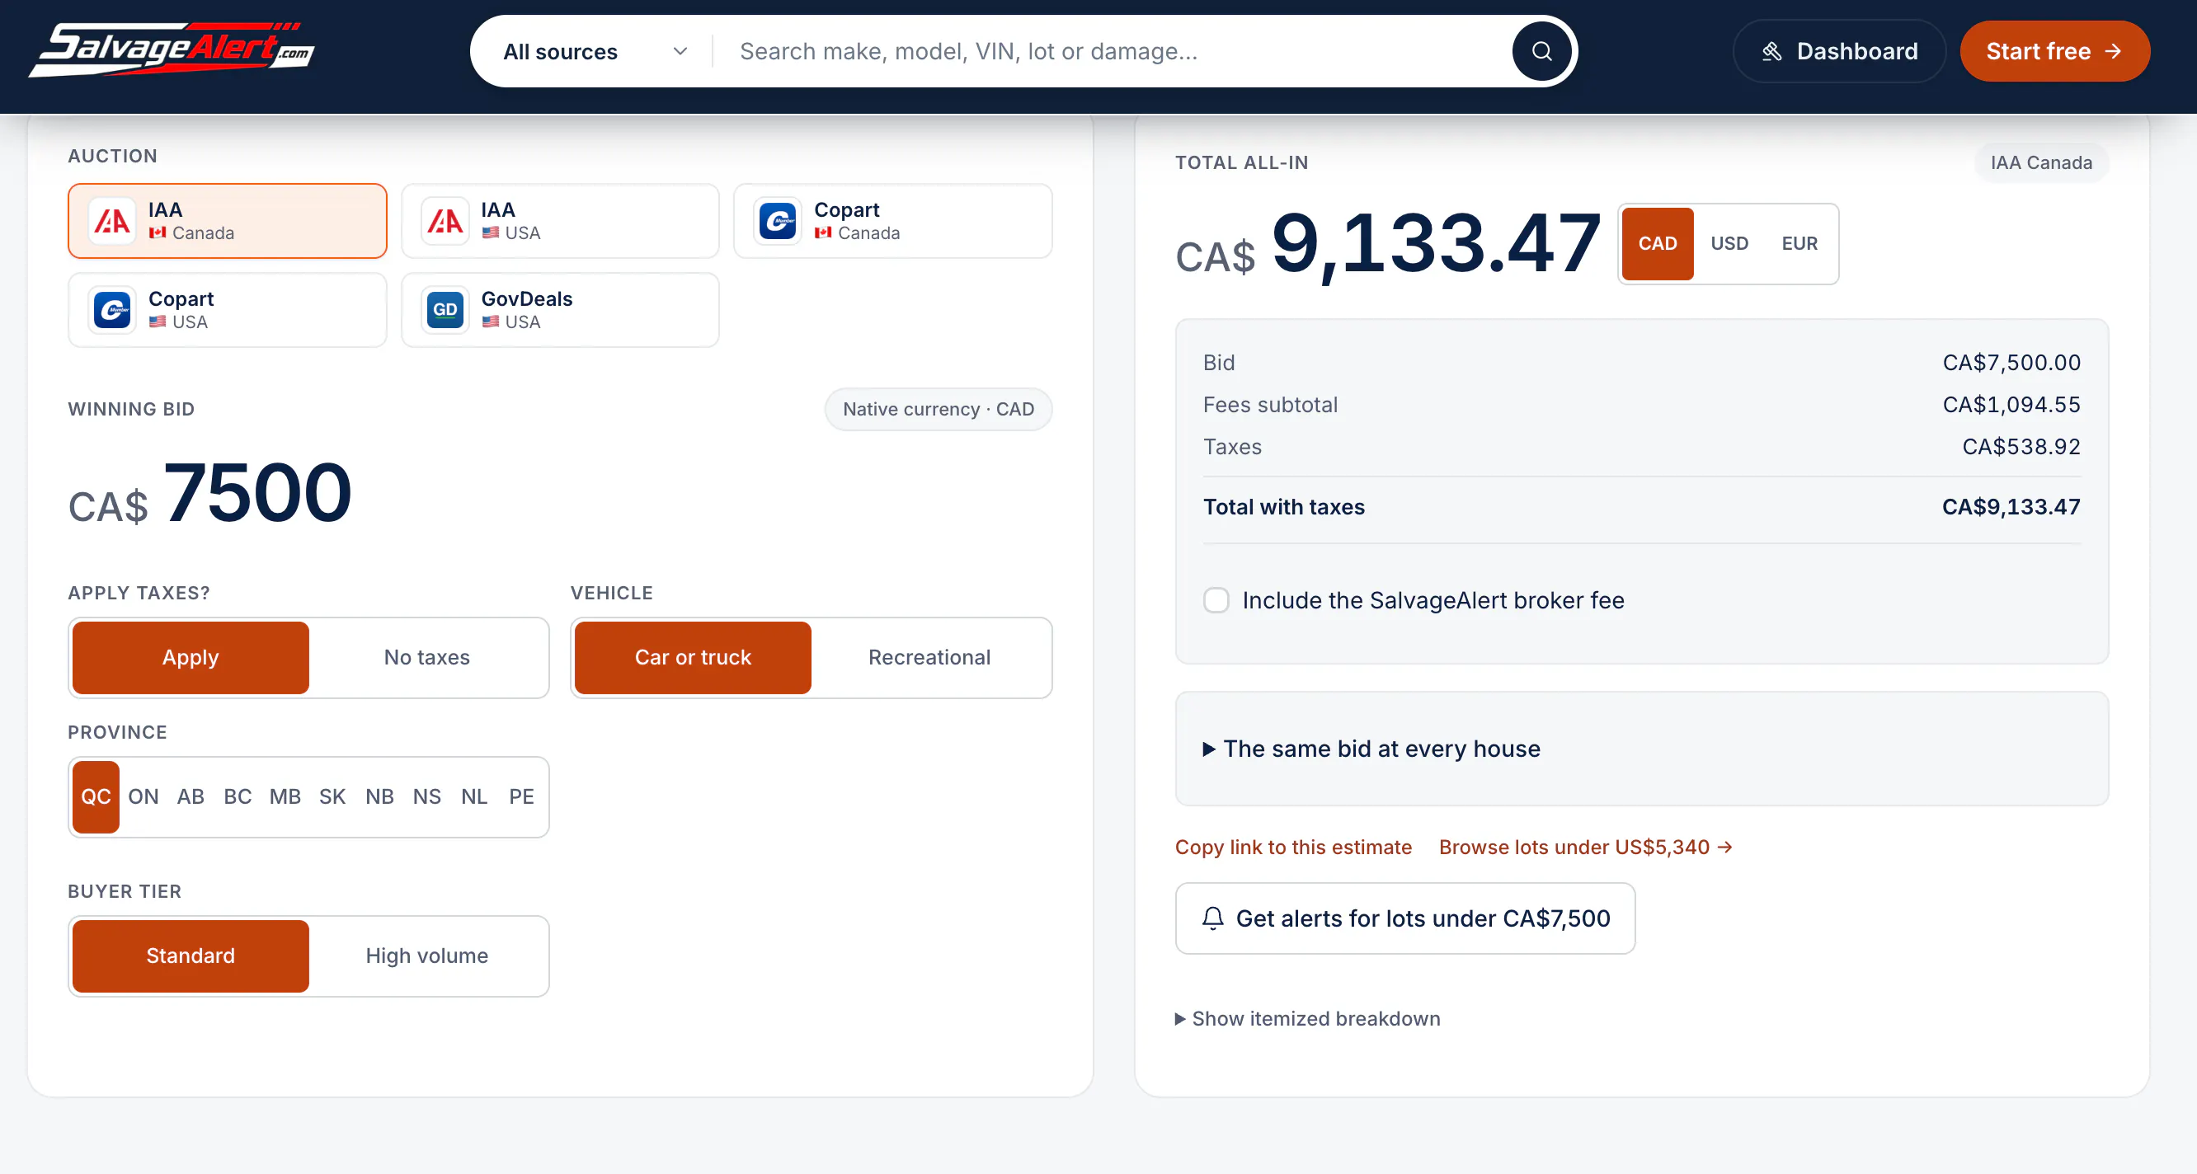2197x1174 pixels.
Task: Enable the SalvageAlert broker fee checkbox
Action: click(x=1216, y=600)
